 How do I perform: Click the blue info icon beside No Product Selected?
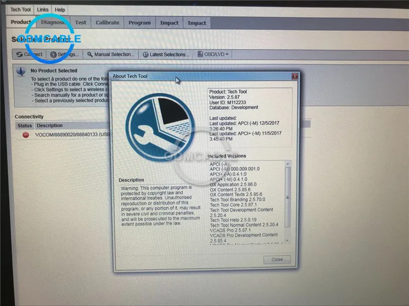[x=21, y=71]
